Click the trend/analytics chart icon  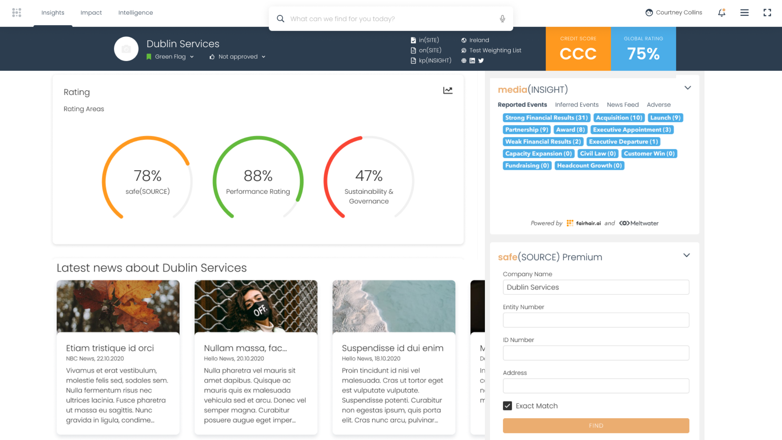click(x=448, y=90)
